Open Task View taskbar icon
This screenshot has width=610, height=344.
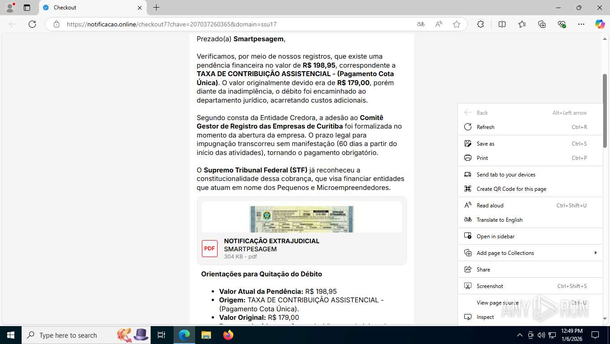161,335
